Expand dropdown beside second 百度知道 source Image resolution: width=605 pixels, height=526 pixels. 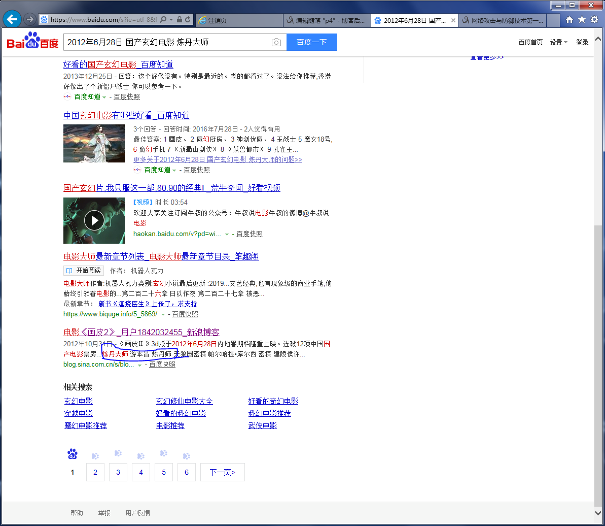(x=174, y=170)
